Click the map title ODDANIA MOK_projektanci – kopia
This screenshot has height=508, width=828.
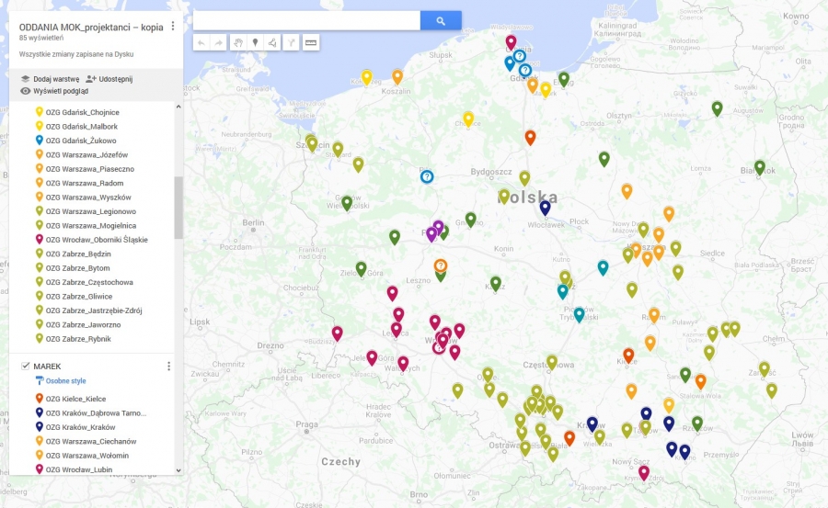click(x=91, y=28)
